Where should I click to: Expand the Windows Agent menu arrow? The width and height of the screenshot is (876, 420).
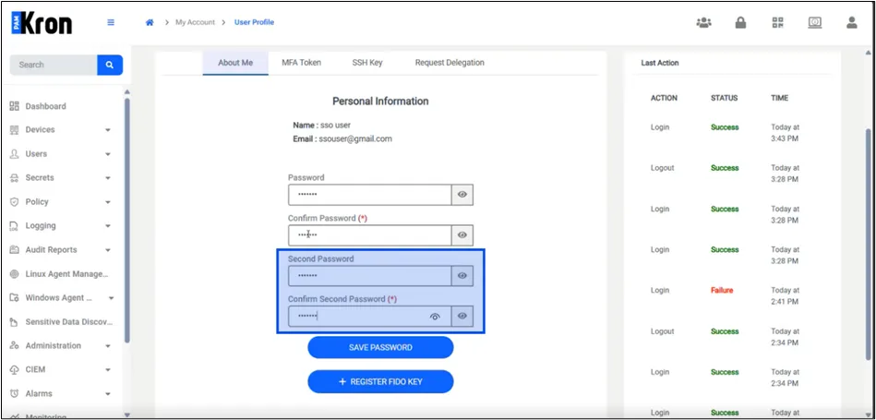(111, 298)
